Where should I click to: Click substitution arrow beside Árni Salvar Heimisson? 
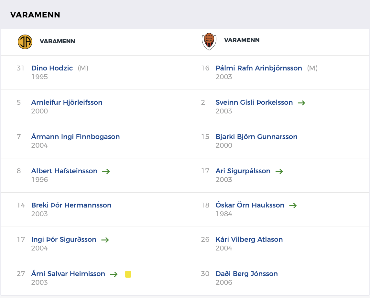tap(114, 274)
